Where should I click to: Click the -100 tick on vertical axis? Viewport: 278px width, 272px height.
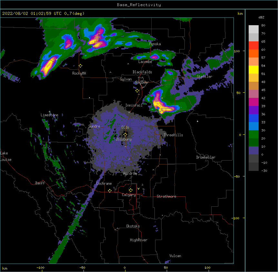(236, 218)
